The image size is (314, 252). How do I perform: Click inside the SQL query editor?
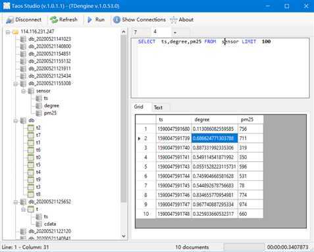pos(221,68)
